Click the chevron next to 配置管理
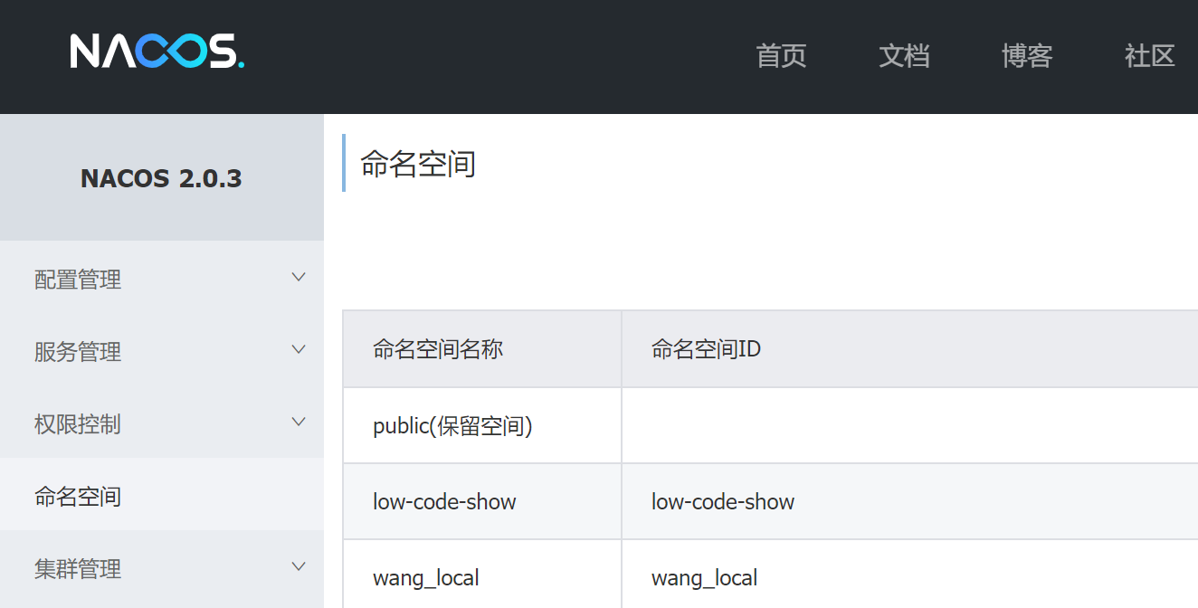The height and width of the screenshot is (608, 1198). pos(299,277)
